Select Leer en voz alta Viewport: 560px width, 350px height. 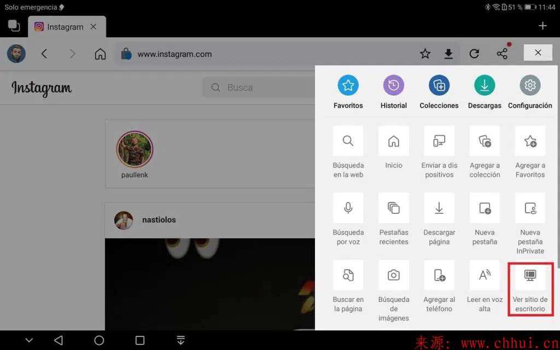pyautogui.click(x=485, y=287)
